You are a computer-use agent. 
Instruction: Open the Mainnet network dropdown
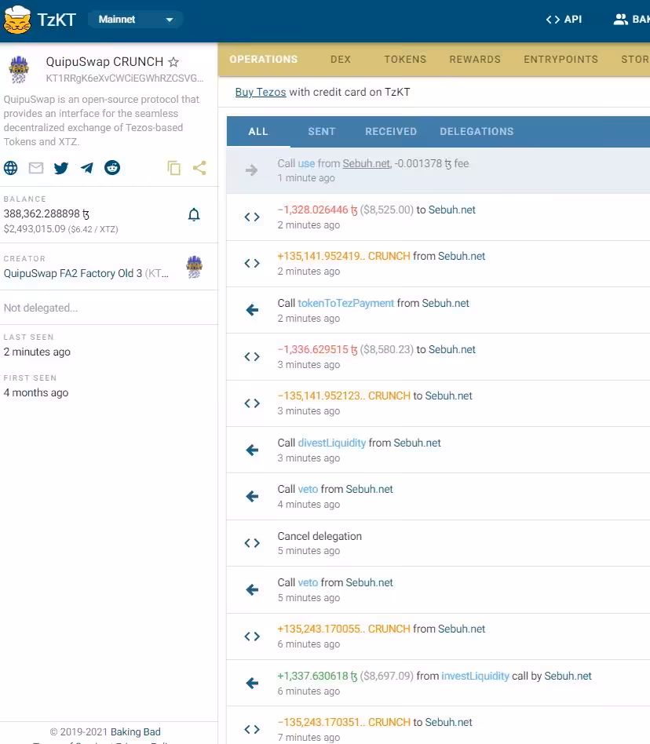[136, 20]
